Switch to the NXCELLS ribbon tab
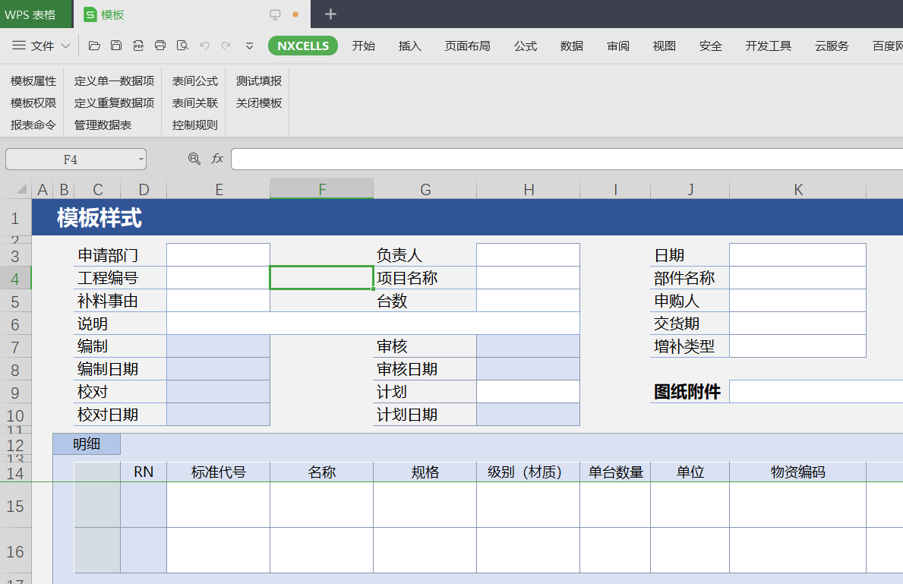The width and height of the screenshot is (903, 584). point(303,46)
